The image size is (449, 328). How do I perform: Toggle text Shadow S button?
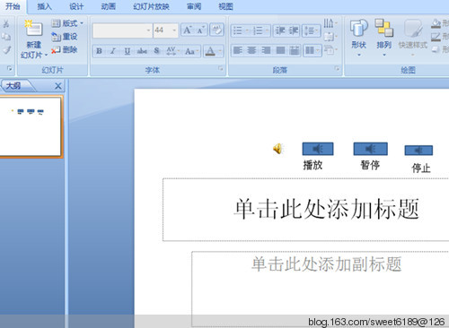[x=156, y=51]
